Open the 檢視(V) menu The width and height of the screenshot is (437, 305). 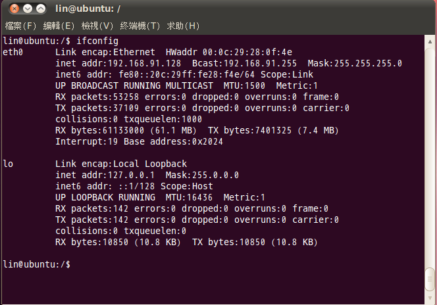click(97, 26)
